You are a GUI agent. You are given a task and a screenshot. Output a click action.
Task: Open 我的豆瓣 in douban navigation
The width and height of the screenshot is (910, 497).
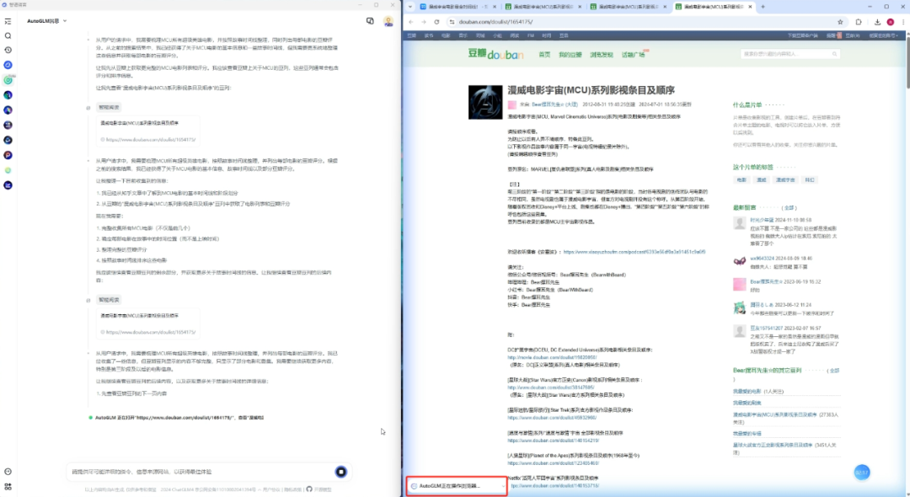(570, 55)
